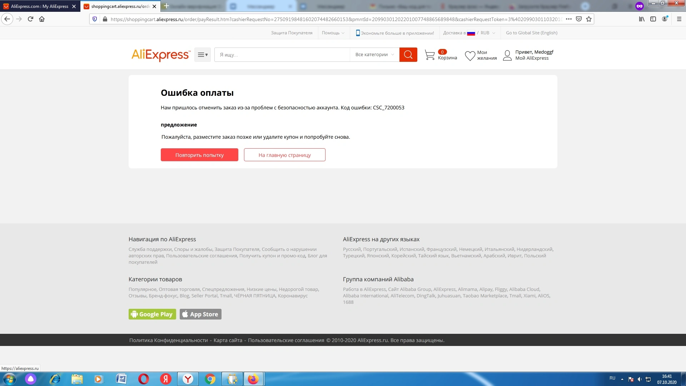View site security padlock details
686x386 pixels.
point(105,19)
